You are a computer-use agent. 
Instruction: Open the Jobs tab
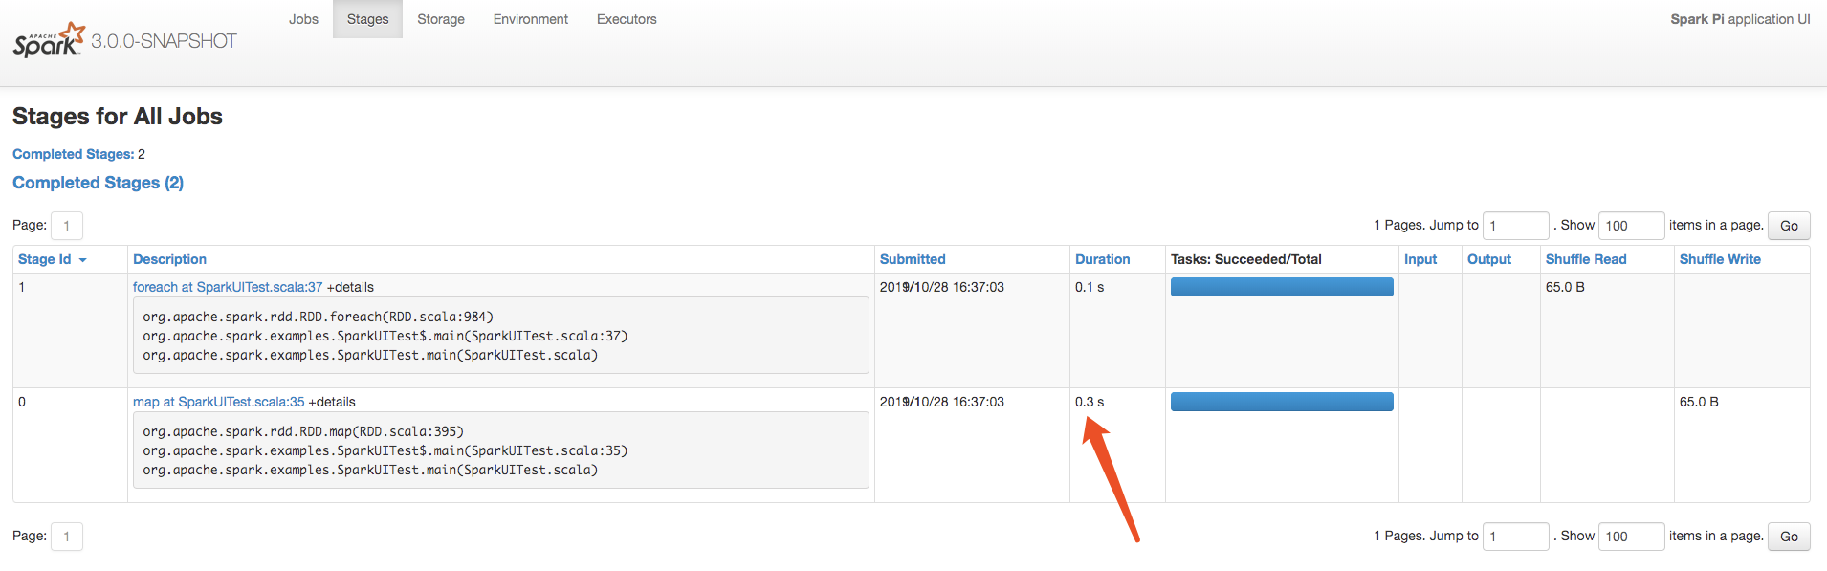[303, 19]
